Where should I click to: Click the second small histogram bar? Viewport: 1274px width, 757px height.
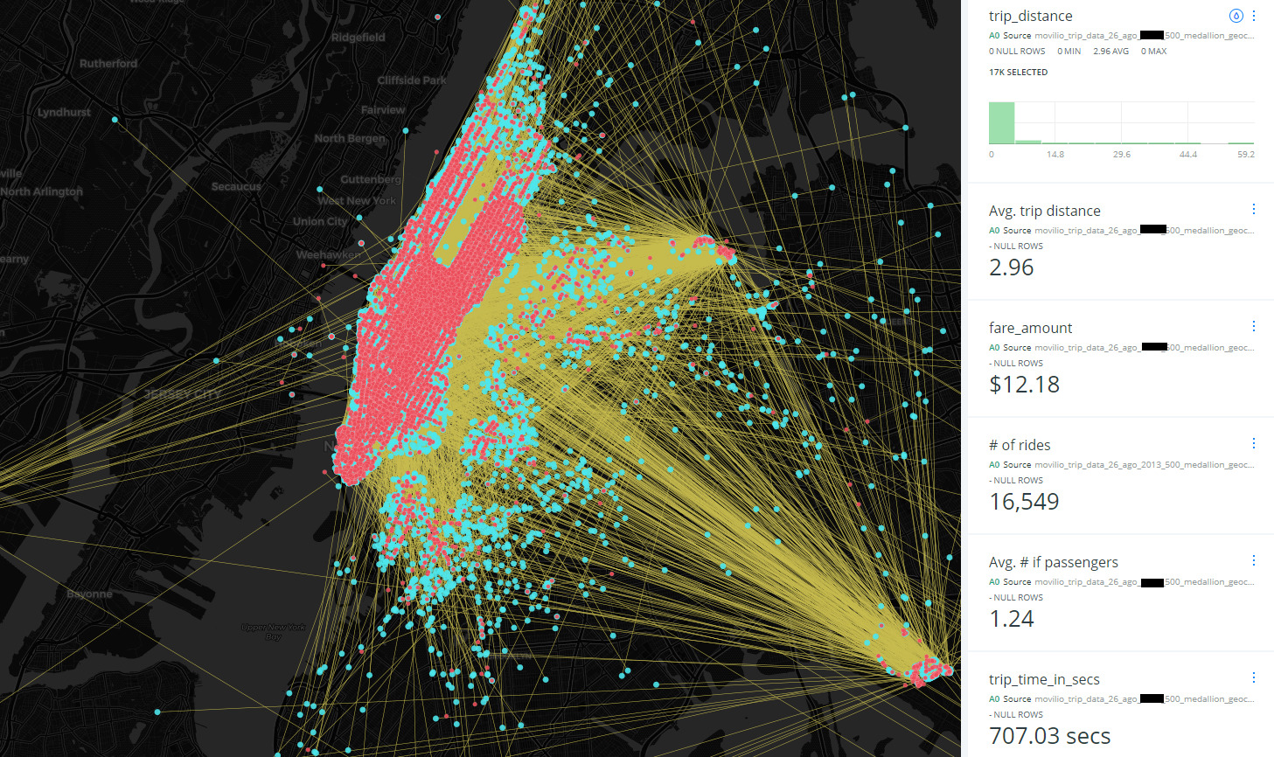pyautogui.click(x=1027, y=142)
